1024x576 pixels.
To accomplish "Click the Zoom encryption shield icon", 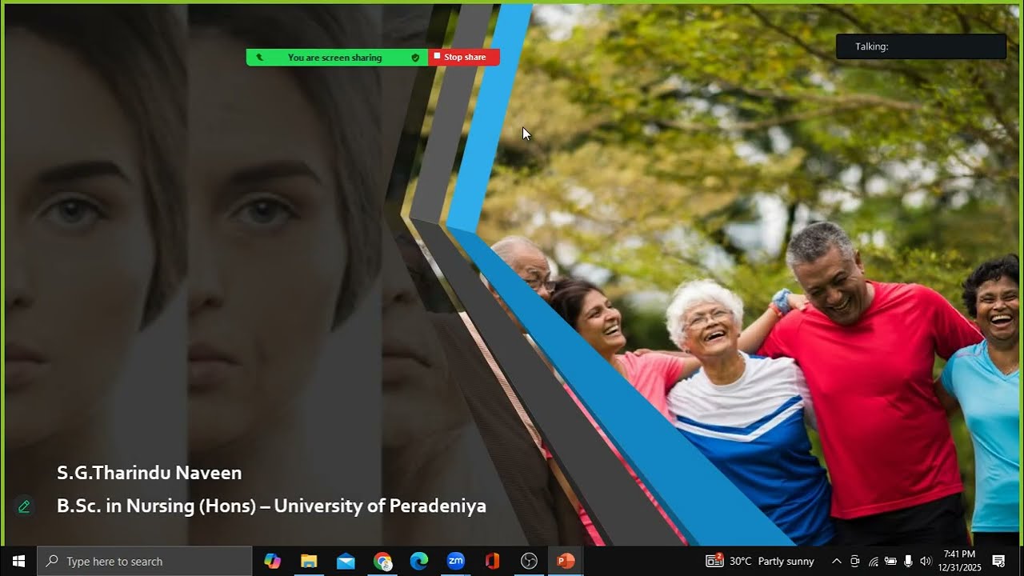I will tap(415, 58).
